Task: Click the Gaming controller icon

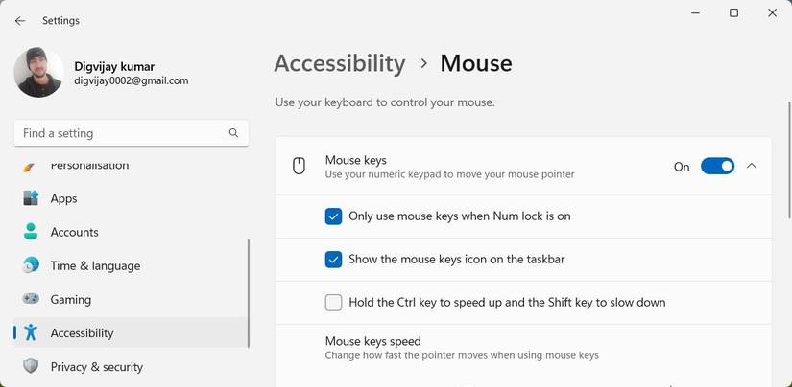Action: 31,299
